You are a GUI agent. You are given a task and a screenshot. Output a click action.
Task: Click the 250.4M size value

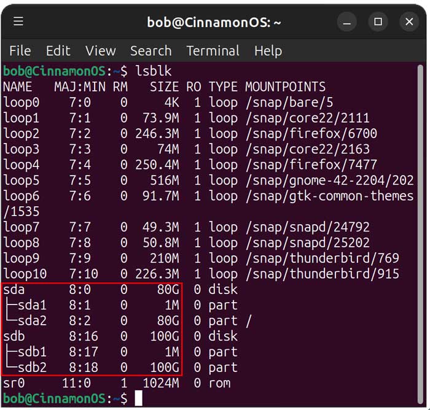157,165
